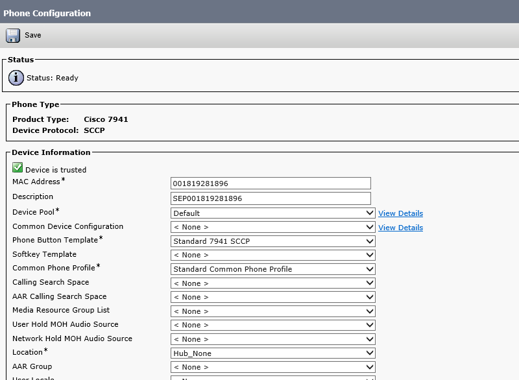Click the AAR Group field label
Screen dimensions: 519x380
[x=32, y=366]
